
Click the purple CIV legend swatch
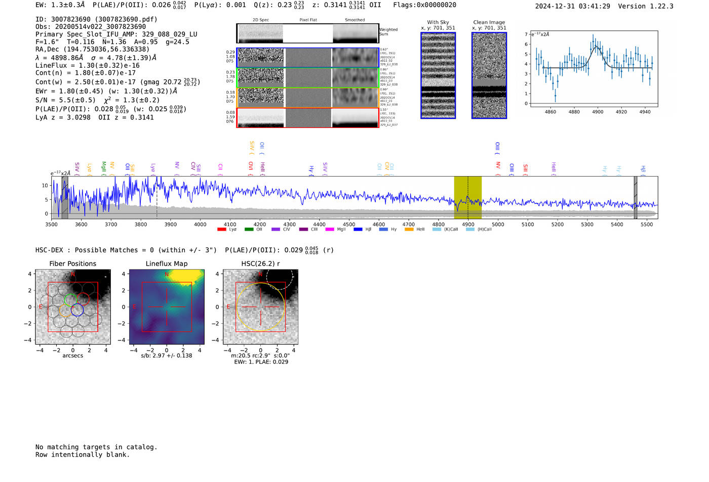coord(275,230)
